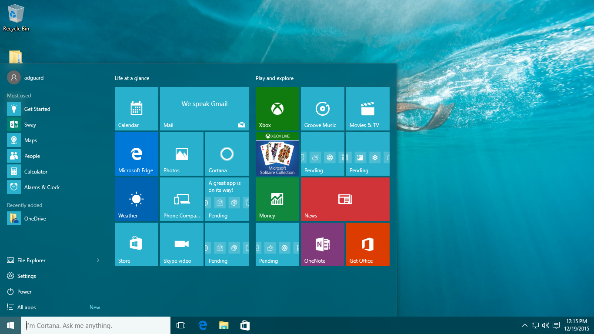The height and width of the screenshot is (334, 594).
Task: Launch the Xbox tile
Action: coord(277,109)
